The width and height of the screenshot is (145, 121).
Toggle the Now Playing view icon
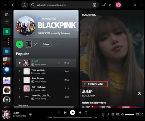(103, 114)
